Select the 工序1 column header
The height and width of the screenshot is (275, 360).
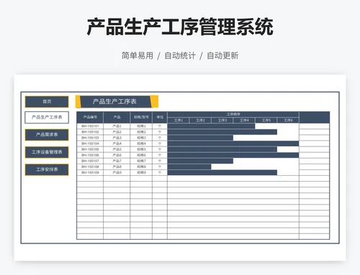[179, 120]
